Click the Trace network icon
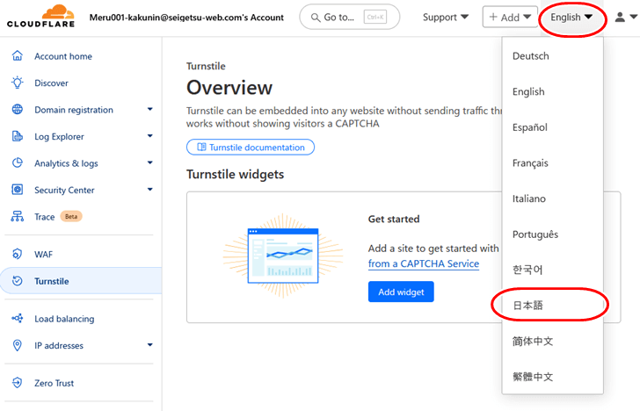This screenshot has width=640, height=411. pyautogui.click(x=18, y=216)
